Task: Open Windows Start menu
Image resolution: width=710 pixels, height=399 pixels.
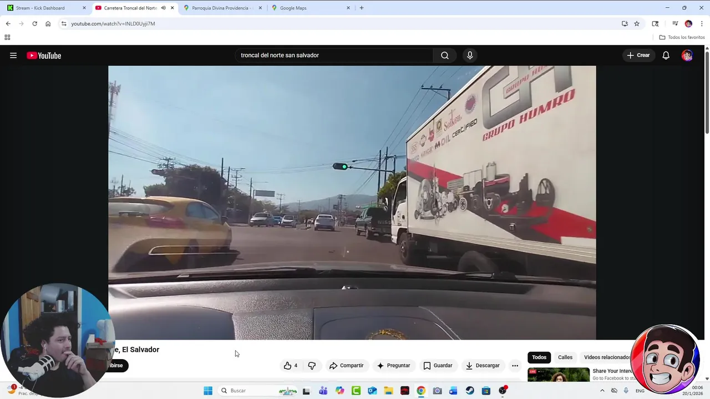Action: (x=208, y=391)
